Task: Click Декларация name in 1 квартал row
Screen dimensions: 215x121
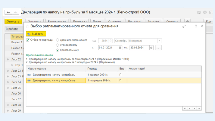Action: tap(54, 75)
